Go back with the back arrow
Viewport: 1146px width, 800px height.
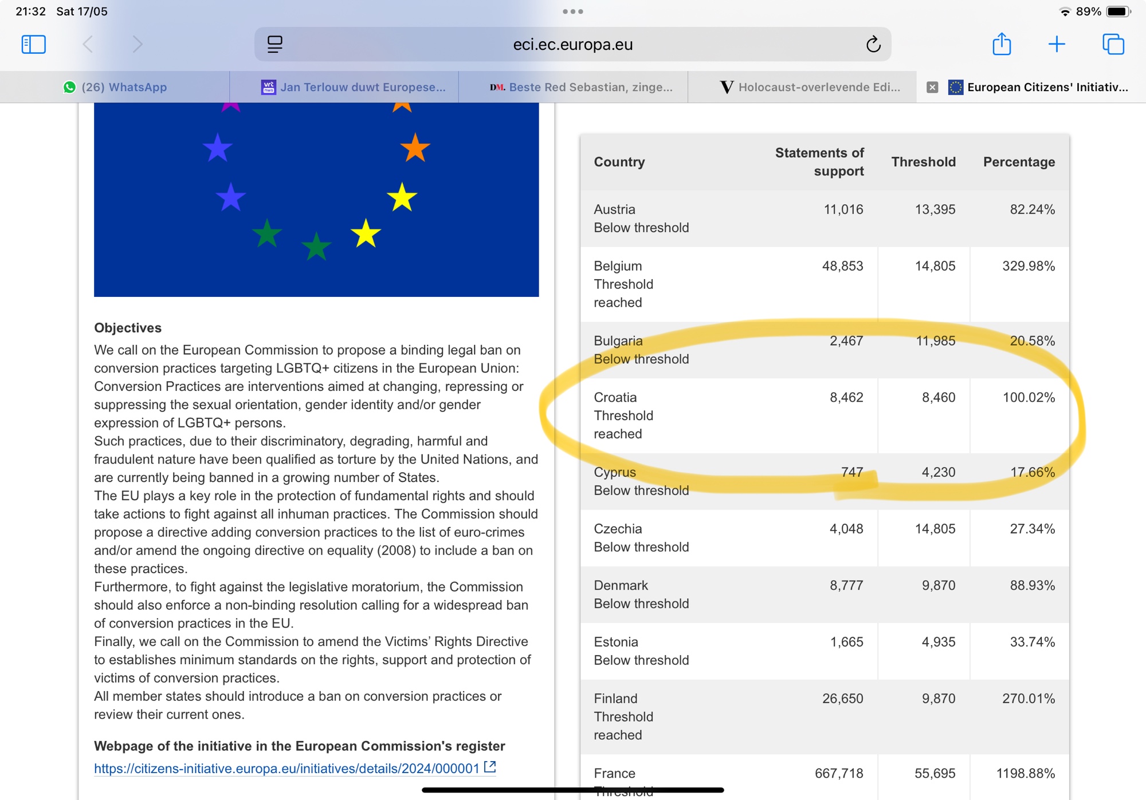(88, 44)
